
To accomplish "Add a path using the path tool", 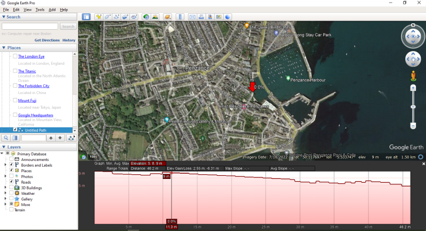I will click(x=117, y=17).
